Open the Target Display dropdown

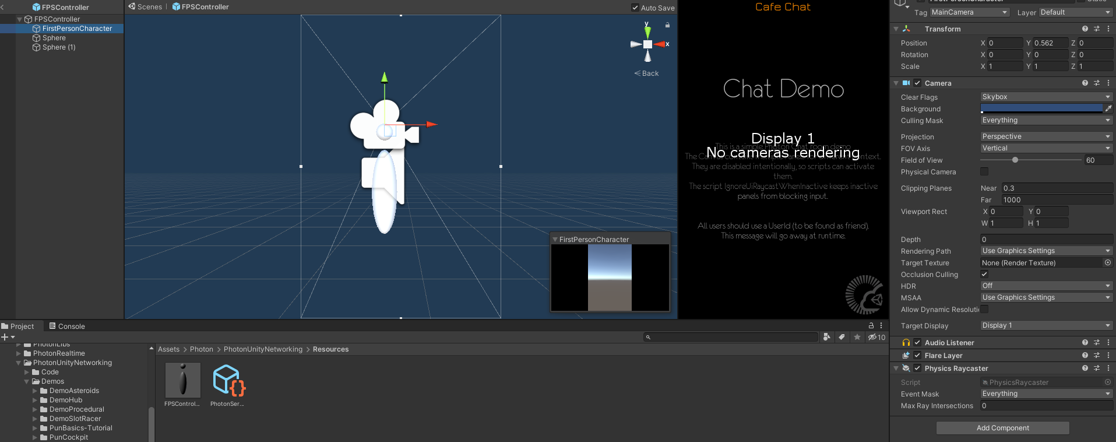[1046, 325]
